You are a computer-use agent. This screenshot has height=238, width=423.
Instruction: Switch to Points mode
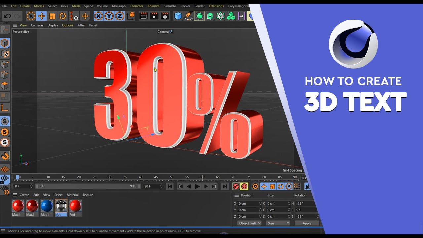coord(5,65)
